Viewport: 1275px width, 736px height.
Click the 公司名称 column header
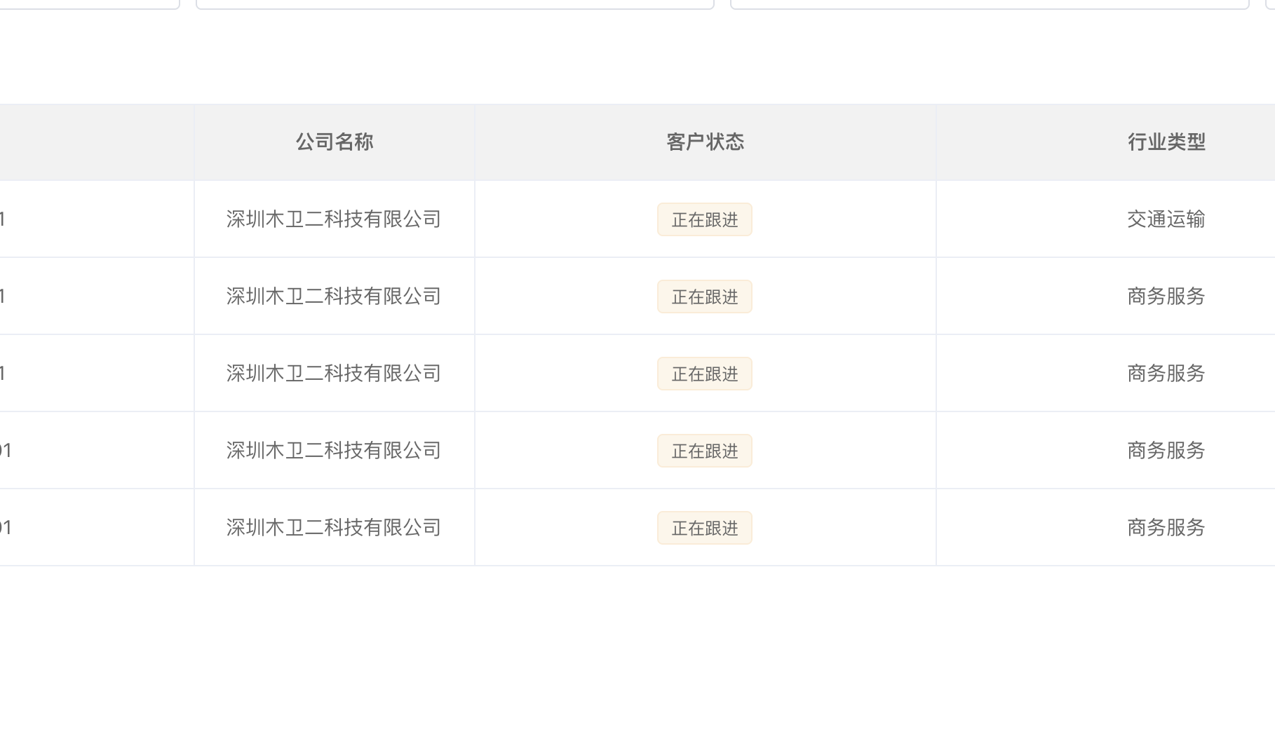pyautogui.click(x=334, y=142)
